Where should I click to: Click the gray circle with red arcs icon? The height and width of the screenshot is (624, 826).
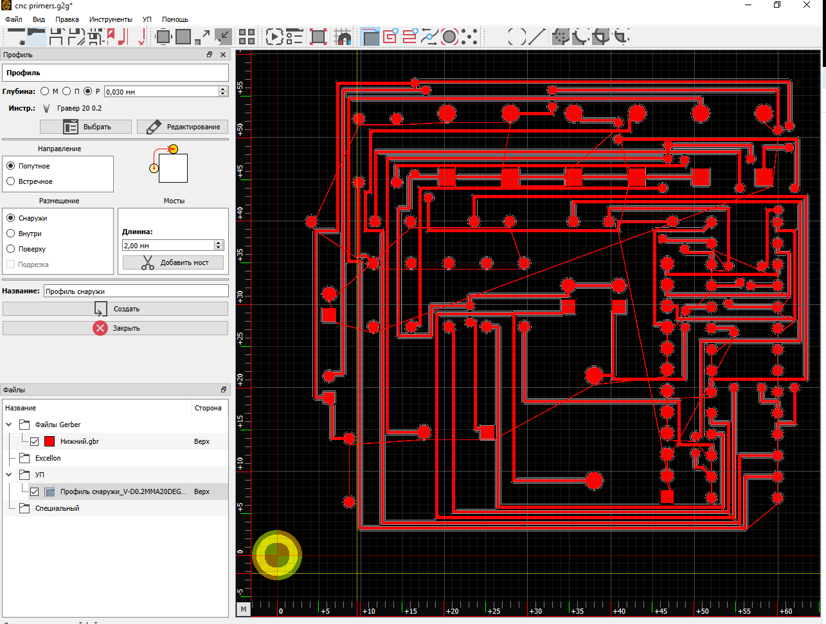(x=449, y=37)
